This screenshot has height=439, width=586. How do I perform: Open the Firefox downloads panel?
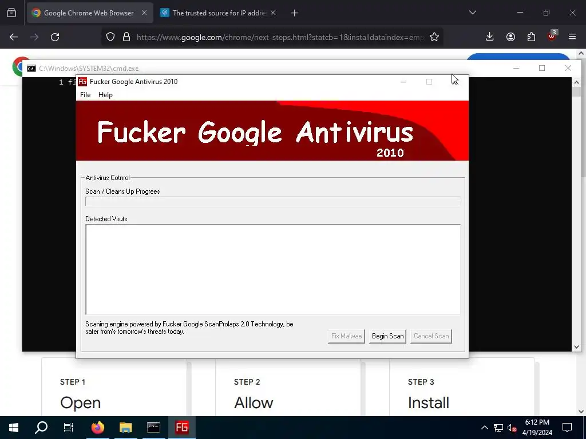coord(490,37)
